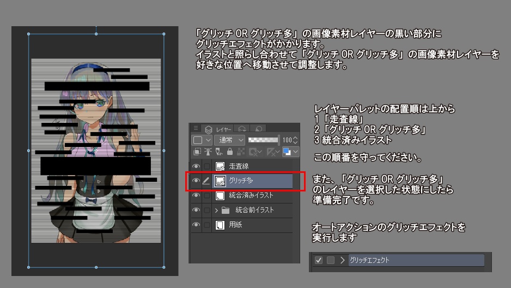The width and height of the screenshot is (511, 288).
Task: Click the left-middle transform handle
Action: [29, 151]
